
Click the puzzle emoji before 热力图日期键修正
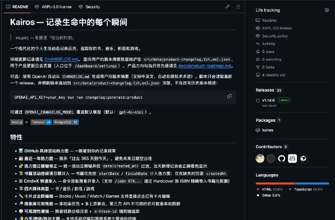[x=21, y=166]
